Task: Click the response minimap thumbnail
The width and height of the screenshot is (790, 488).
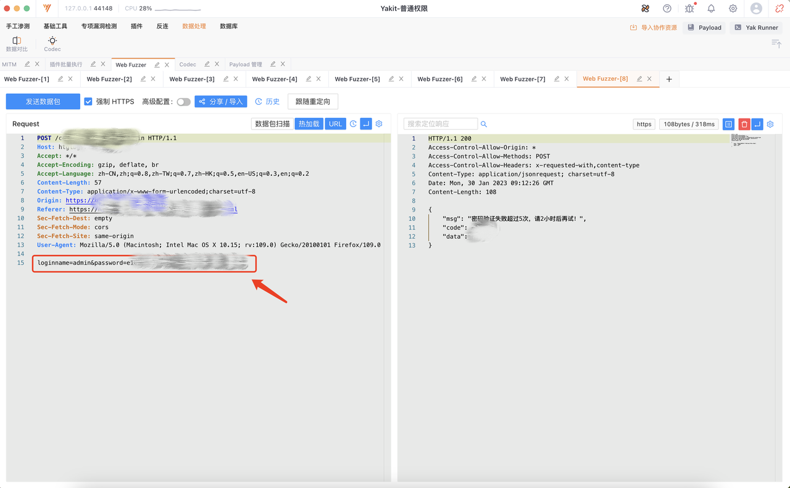Action: (746, 141)
